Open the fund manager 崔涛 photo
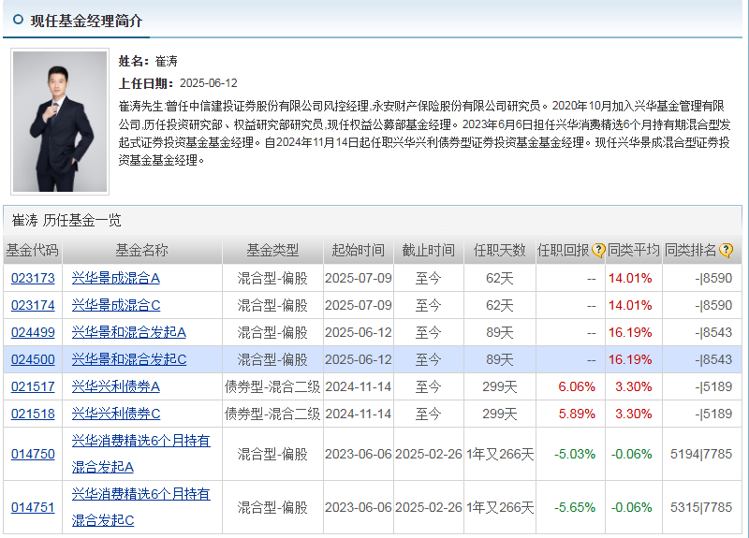 point(60,122)
